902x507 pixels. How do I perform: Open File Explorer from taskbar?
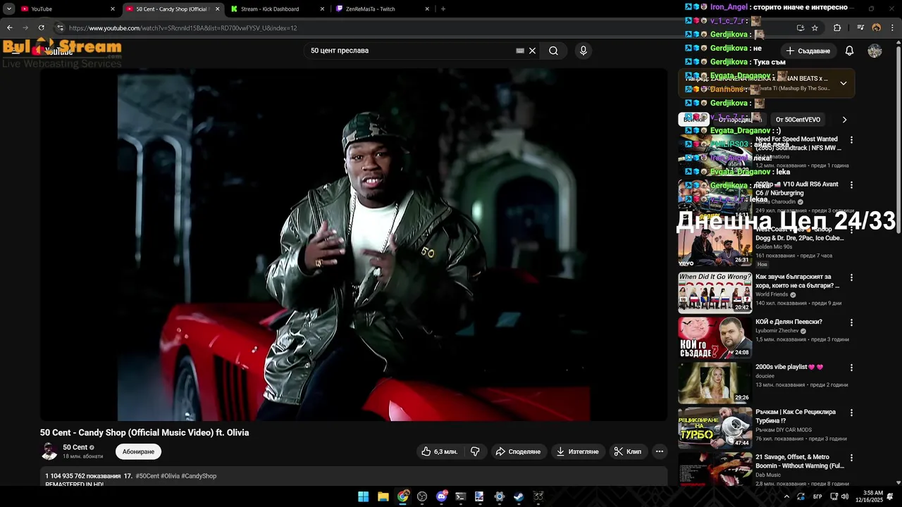coord(383,496)
